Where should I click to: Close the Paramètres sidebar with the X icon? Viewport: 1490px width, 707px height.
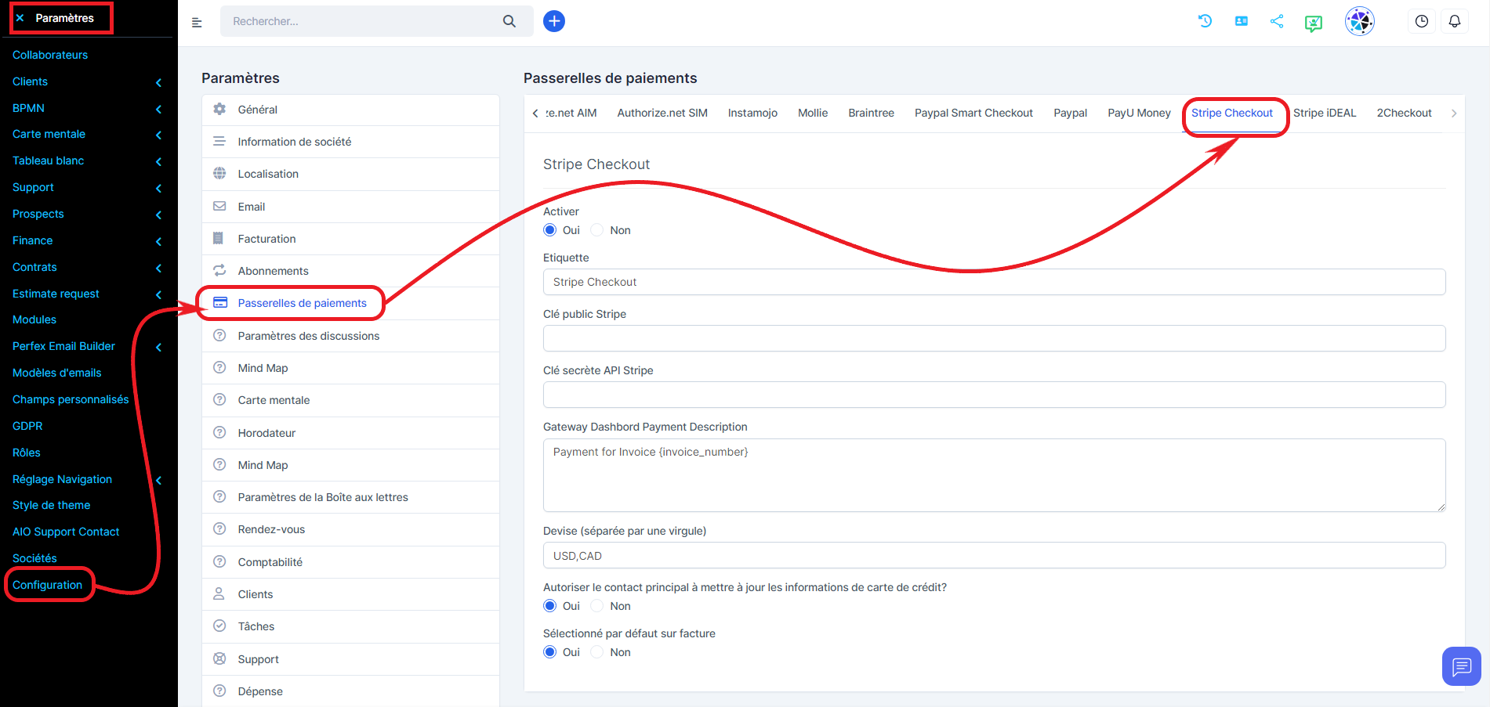[x=20, y=18]
